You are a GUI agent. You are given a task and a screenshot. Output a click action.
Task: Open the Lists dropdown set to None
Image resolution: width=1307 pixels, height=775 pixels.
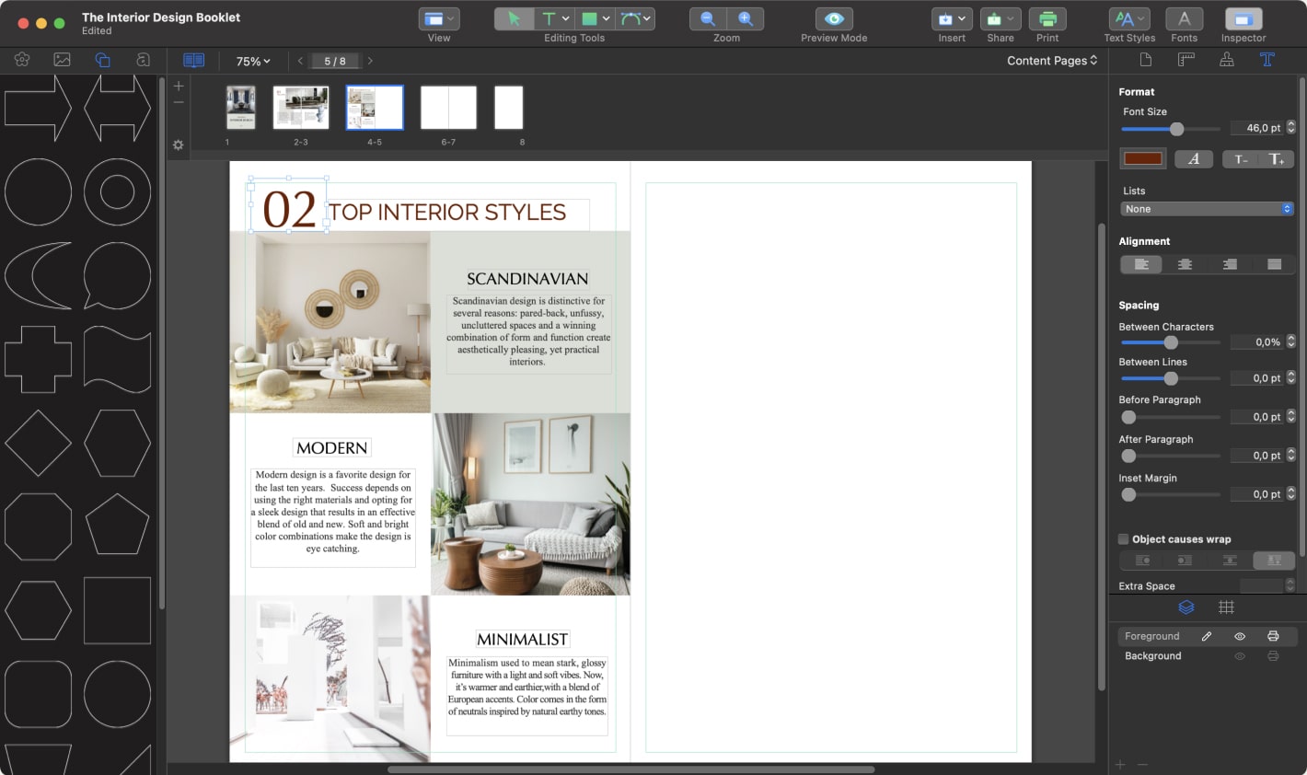1206,208
